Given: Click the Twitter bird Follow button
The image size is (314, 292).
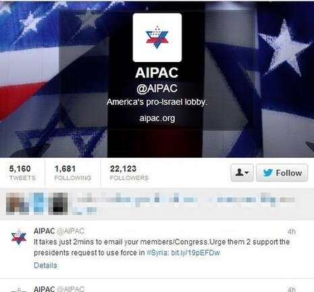Looking at the screenshot, I should pyautogui.click(x=282, y=173).
